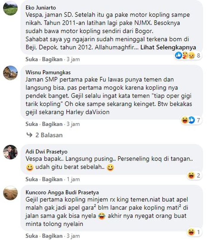
Task: Open the laughing reaction on Kuncoro's comment
Action: pos(191,232)
